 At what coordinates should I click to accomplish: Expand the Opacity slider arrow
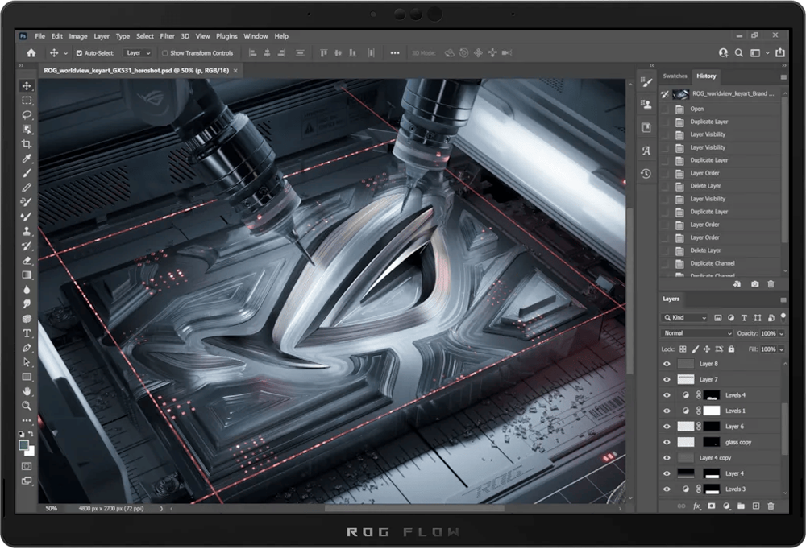782,334
